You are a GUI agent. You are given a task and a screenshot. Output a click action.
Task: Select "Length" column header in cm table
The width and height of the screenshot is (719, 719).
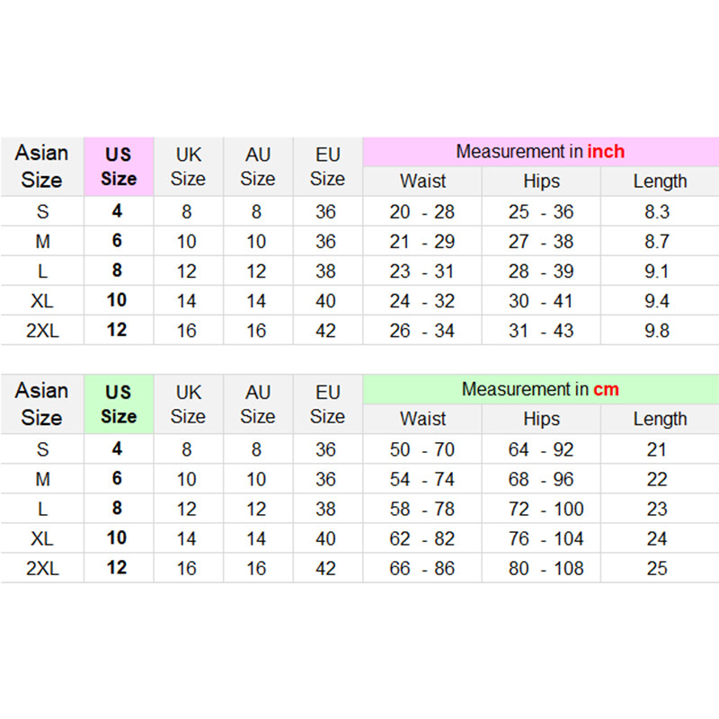(660, 419)
